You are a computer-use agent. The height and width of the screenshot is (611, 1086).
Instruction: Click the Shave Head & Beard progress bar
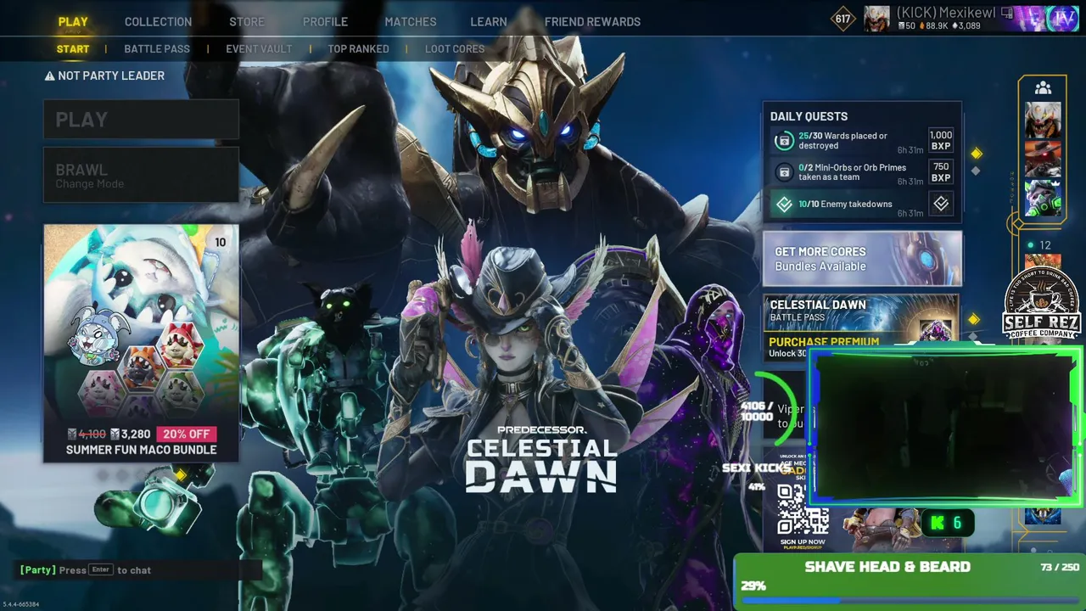click(910, 600)
